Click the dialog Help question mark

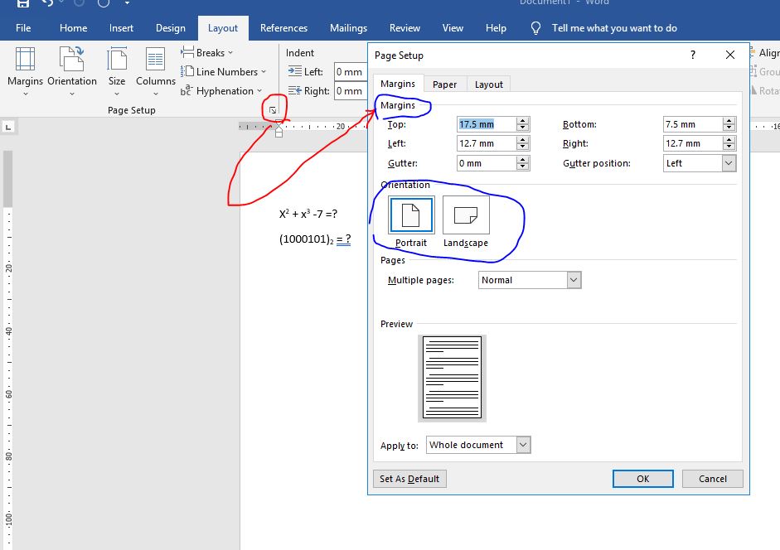pyautogui.click(x=692, y=55)
